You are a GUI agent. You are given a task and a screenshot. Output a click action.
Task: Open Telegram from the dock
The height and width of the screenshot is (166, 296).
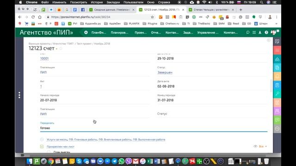(114, 161)
